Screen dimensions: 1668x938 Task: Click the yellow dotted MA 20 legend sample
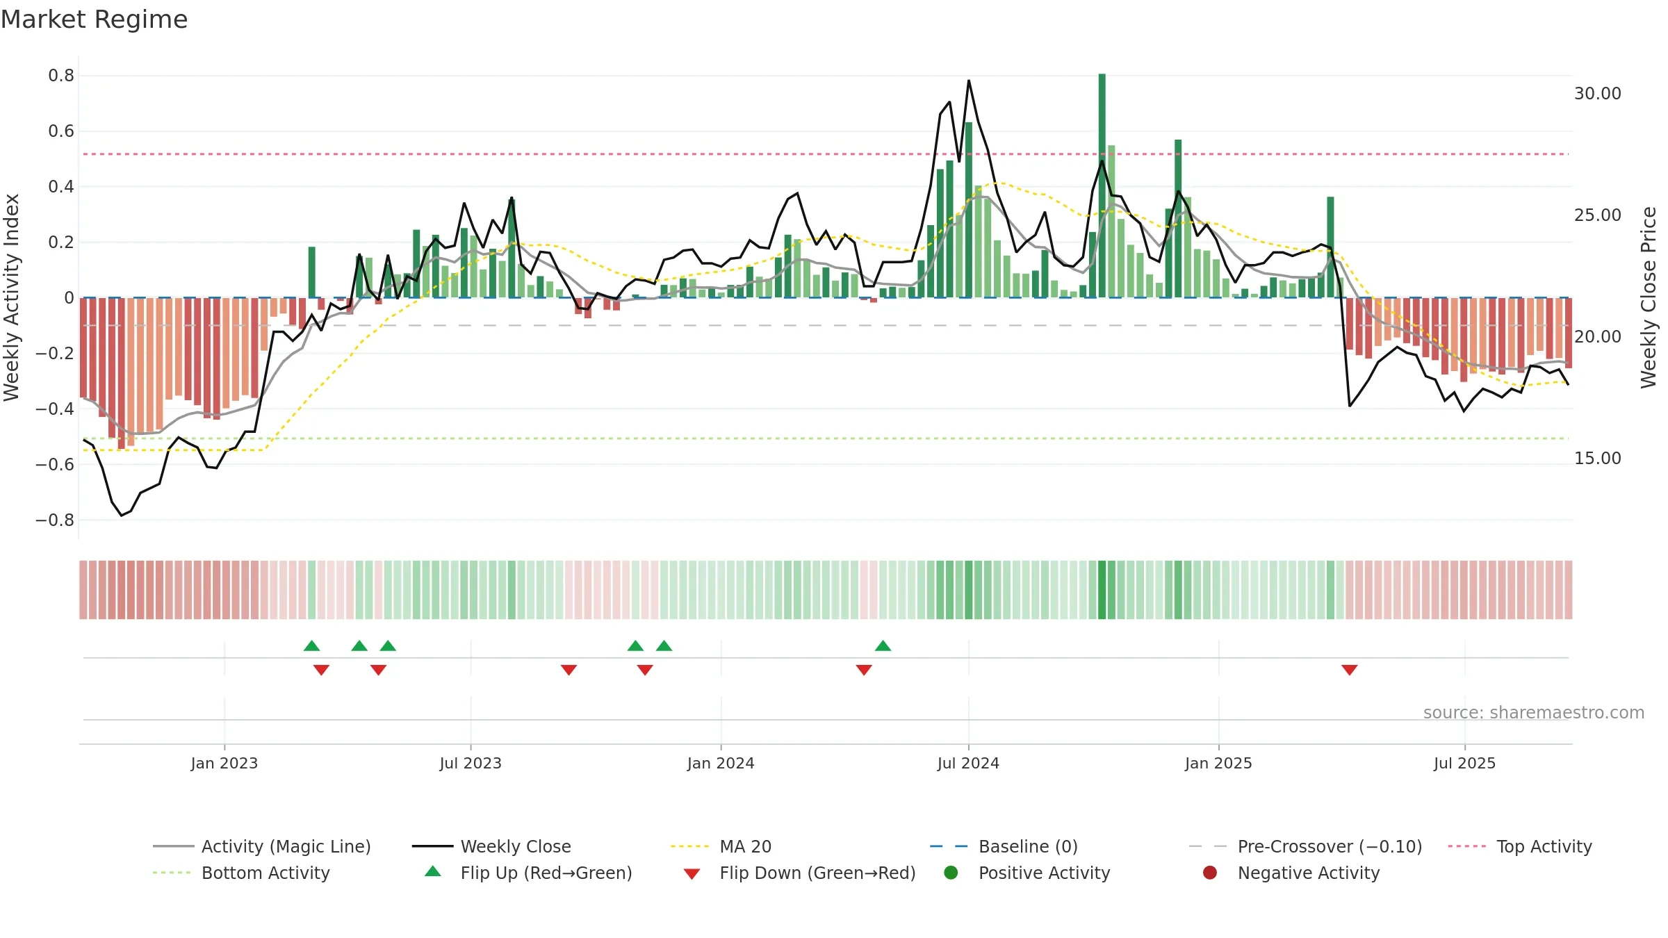coord(690,846)
